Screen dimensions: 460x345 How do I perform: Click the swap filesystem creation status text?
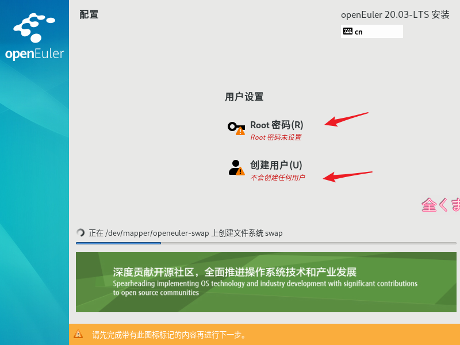[185, 233]
